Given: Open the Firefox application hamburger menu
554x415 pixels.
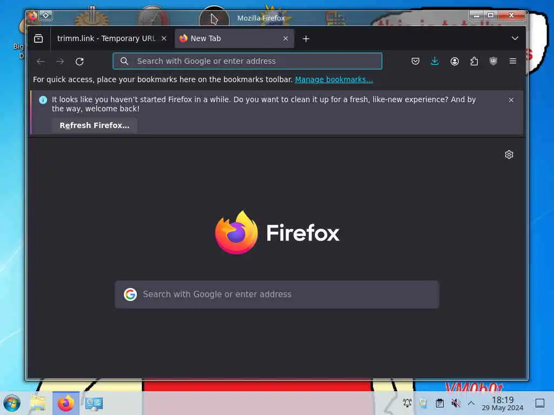Looking at the screenshot, I should pyautogui.click(x=513, y=62).
